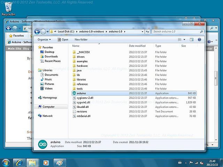
Task: Open the Recycle Bin desktop icon
Action: coord(8,9)
